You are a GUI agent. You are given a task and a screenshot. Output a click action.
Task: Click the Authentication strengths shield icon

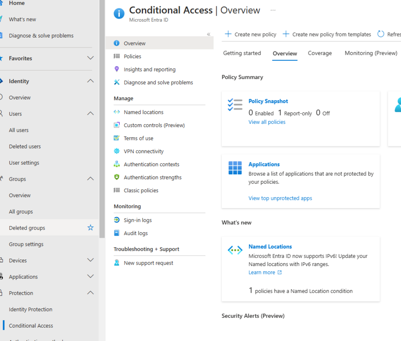[117, 177]
